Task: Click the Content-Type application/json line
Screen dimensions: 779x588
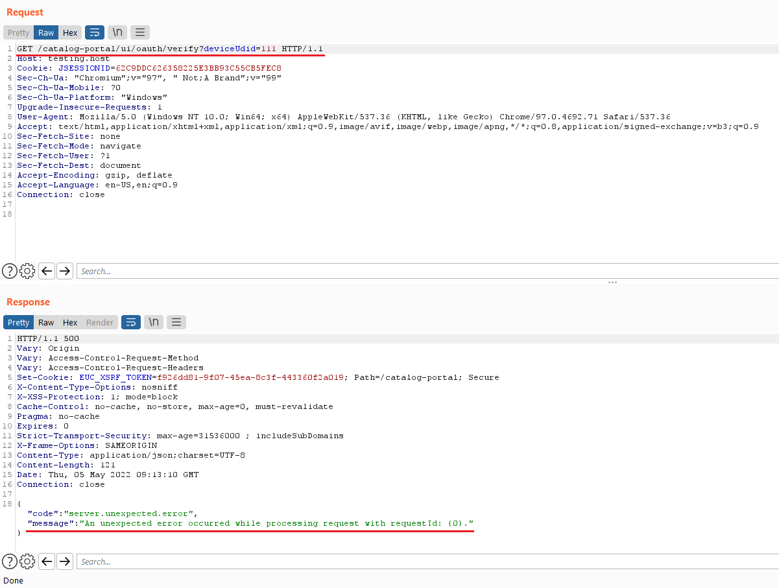Action: 131,455
